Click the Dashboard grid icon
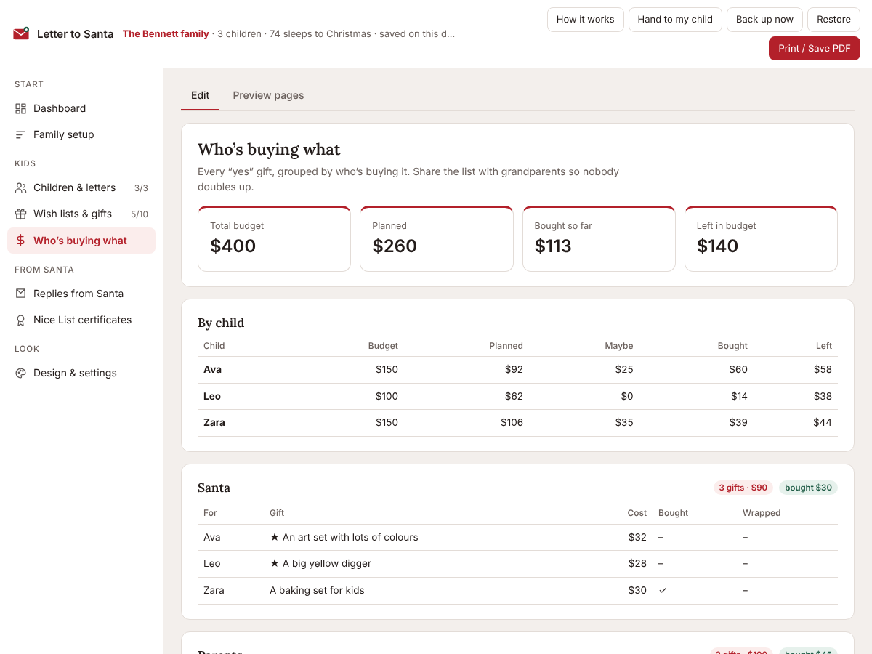 click(20, 108)
